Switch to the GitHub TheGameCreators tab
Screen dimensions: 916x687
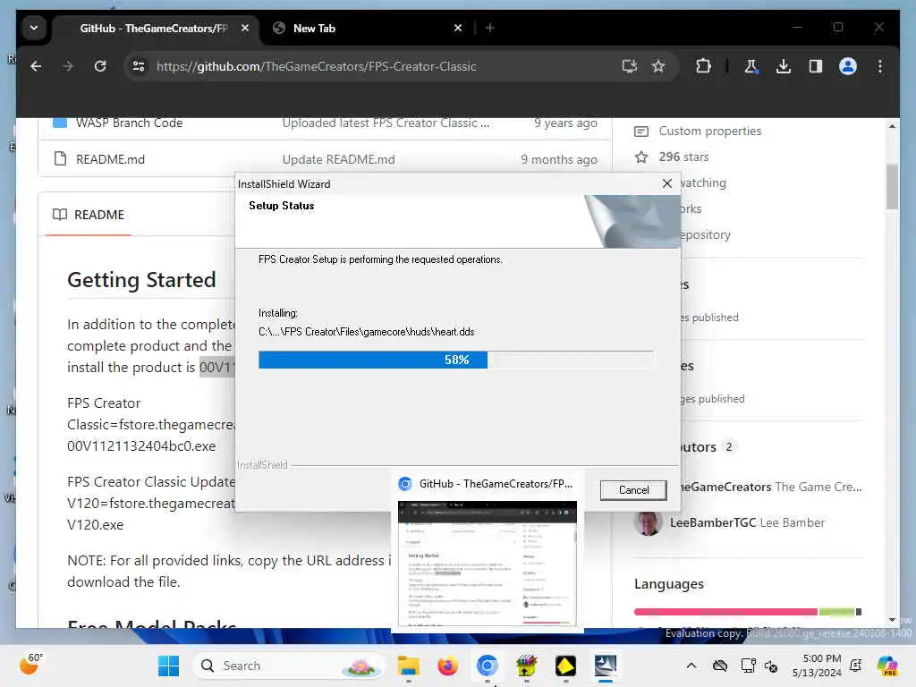click(x=154, y=28)
